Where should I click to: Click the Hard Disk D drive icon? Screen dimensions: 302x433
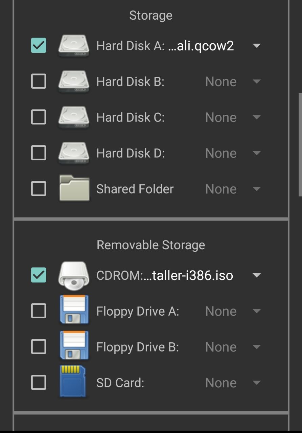pyautogui.click(x=74, y=153)
